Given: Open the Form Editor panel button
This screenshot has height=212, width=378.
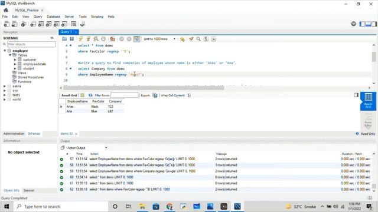Looking at the screenshot, I should [368, 120].
